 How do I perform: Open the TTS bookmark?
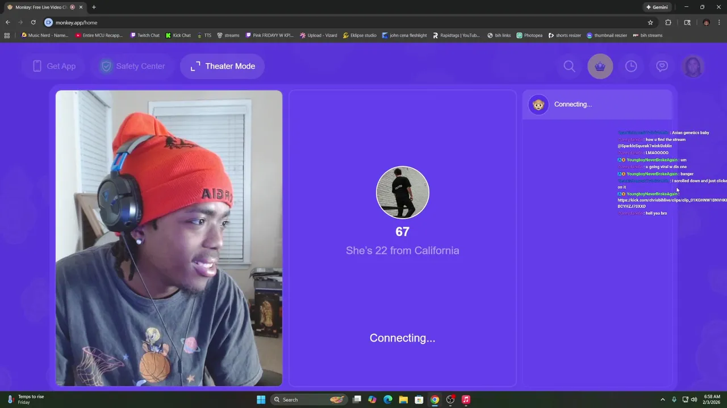(x=204, y=35)
